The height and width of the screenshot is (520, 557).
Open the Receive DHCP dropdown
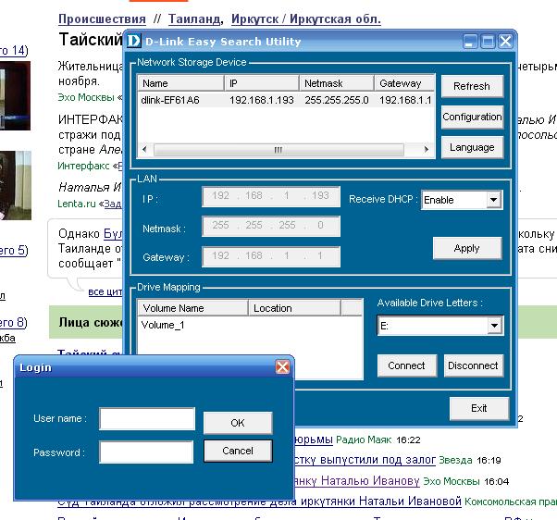point(494,200)
